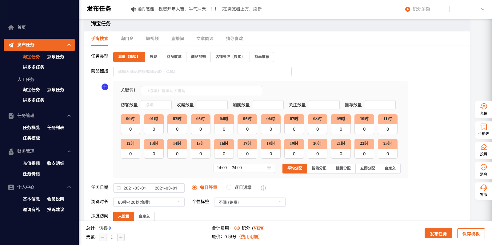The width and height of the screenshot is (492, 245).
Task: Click the 保存模板 button
Action: click(471, 234)
